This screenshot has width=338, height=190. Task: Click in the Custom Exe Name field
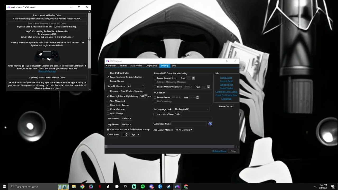[189, 124]
